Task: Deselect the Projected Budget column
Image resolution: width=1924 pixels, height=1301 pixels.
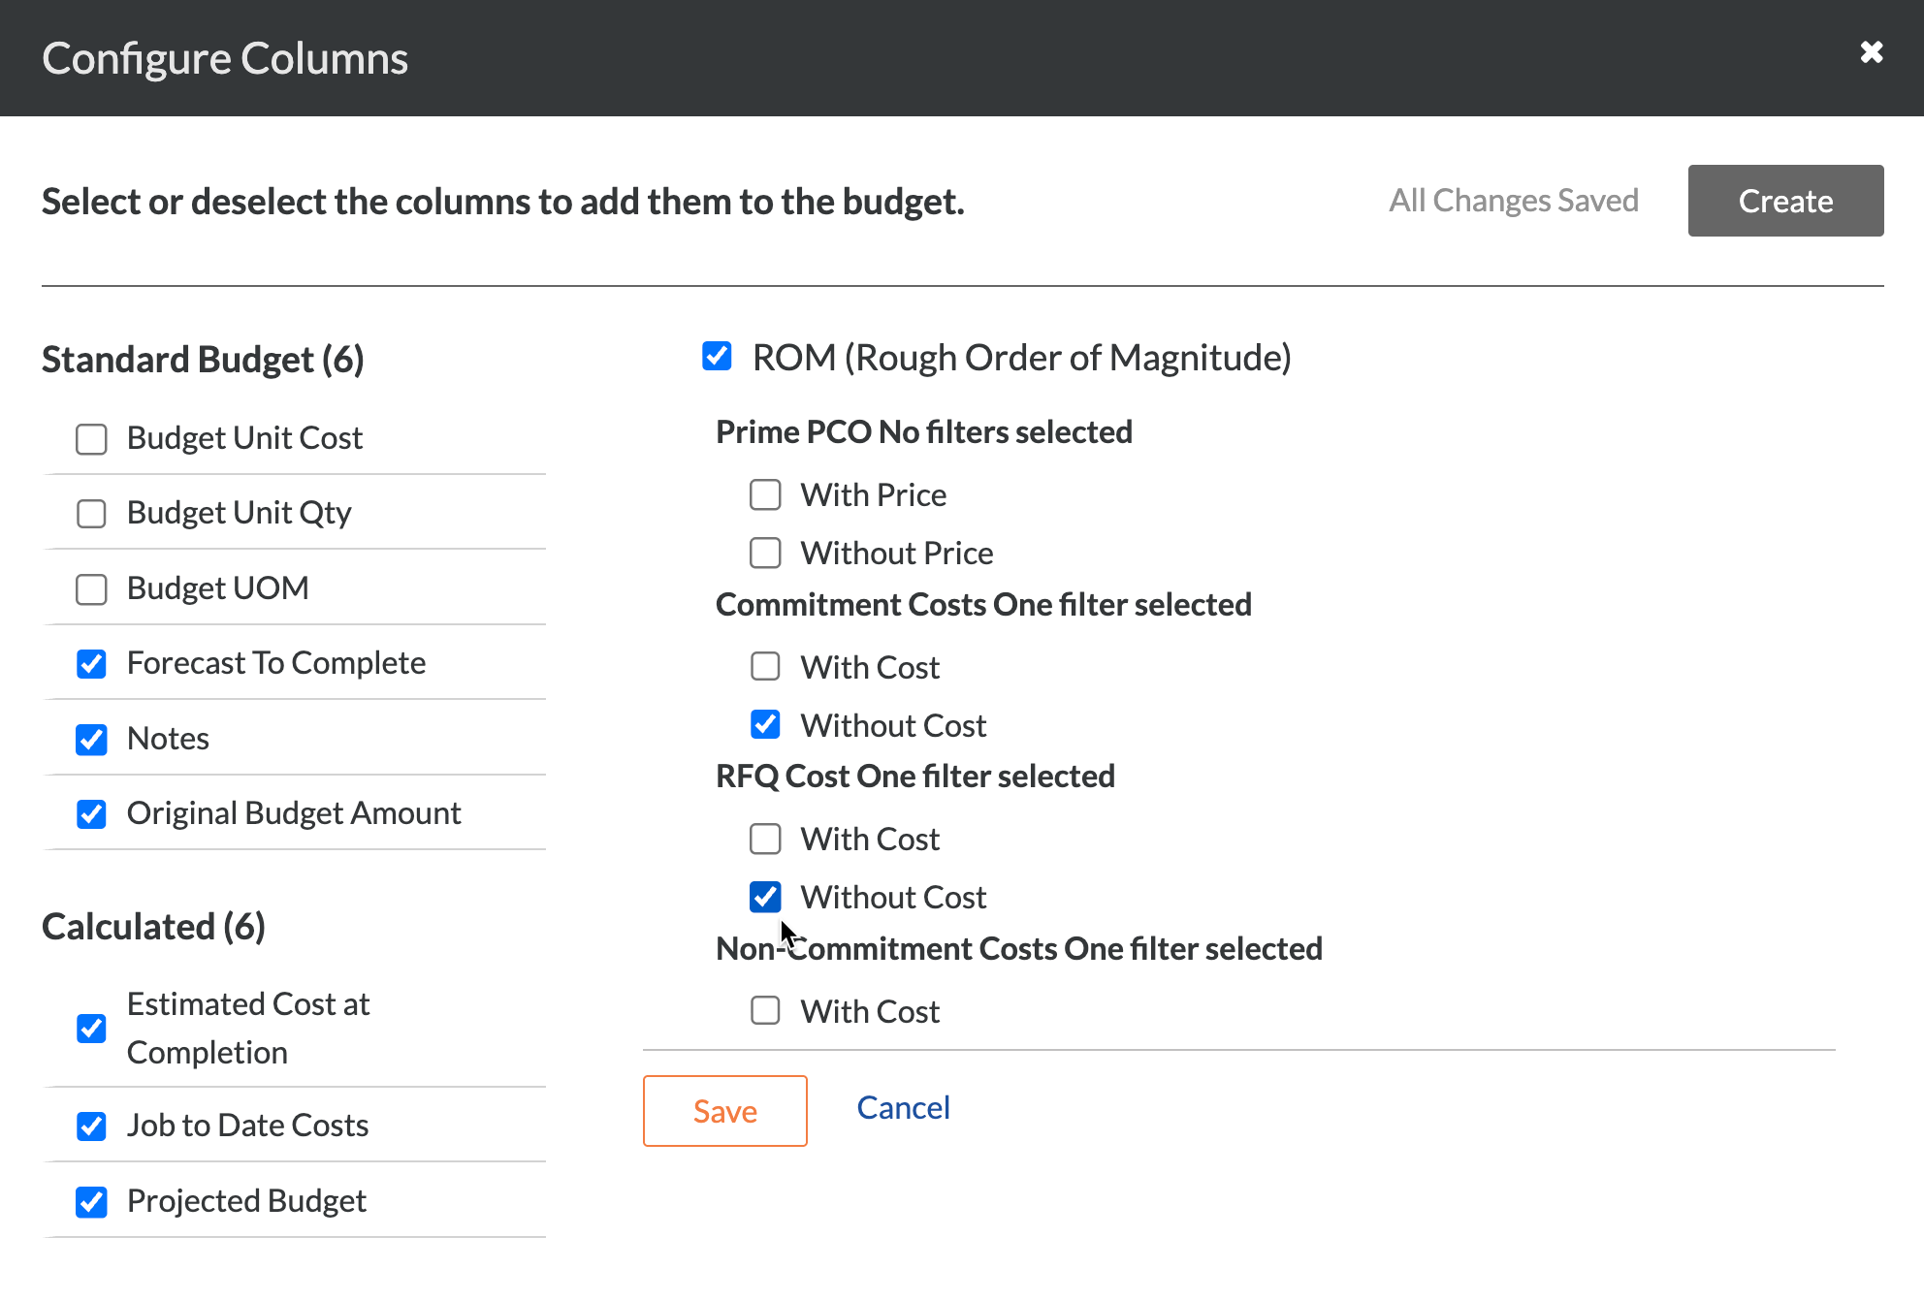Action: tap(91, 1201)
